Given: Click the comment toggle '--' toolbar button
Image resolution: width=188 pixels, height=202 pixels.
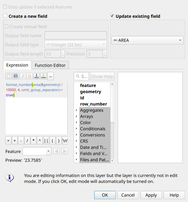Looking at the screenshot, I should pyautogui.click(x=51, y=76).
